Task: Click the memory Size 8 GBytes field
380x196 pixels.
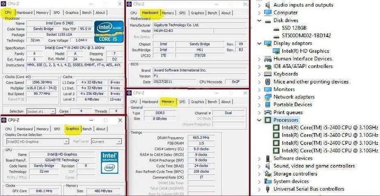Action: coord(159,118)
